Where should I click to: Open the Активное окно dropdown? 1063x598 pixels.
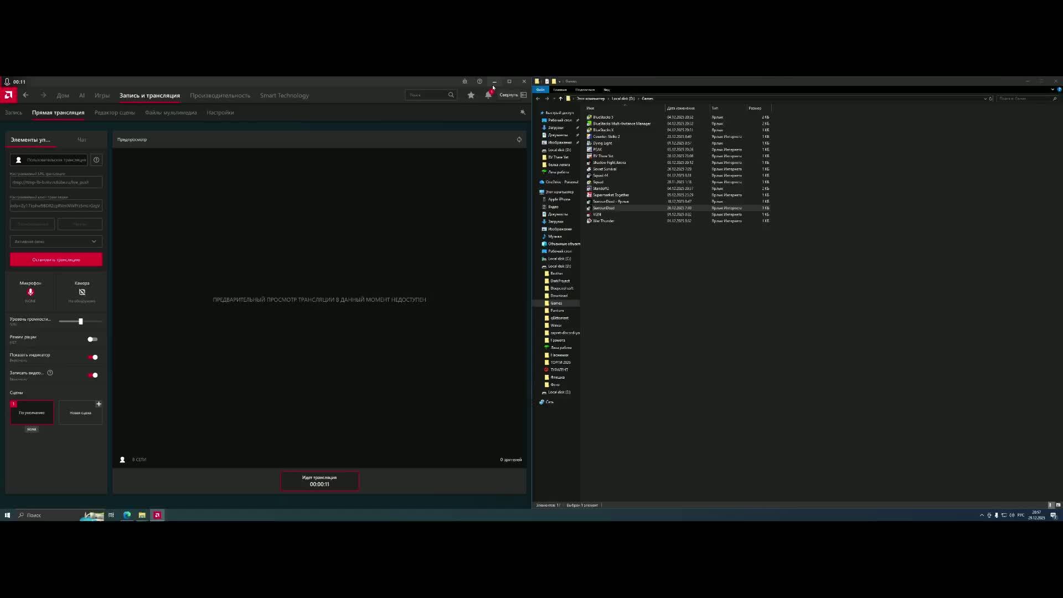pos(56,241)
